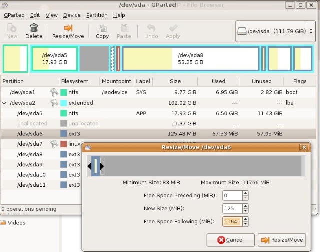The height and width of the screenshot is (252, 320).
Task: Click the New Size spinner arrows
Action: [245, 208]
